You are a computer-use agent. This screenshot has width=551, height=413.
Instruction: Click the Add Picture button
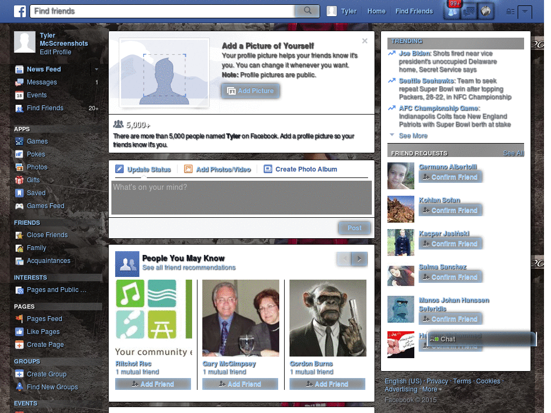click(x=251, y=91)
